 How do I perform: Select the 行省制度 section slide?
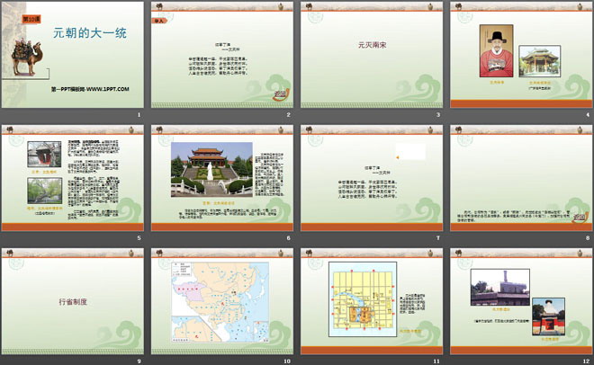pyautogui.click(x=73, y=301)
